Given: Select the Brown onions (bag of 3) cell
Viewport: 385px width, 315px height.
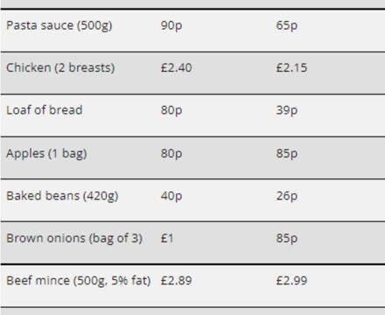Looking at the screenshot, I should pos(74,238).
